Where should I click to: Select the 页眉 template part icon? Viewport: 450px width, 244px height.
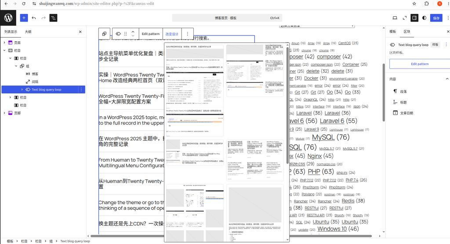[x=11, y=43]
